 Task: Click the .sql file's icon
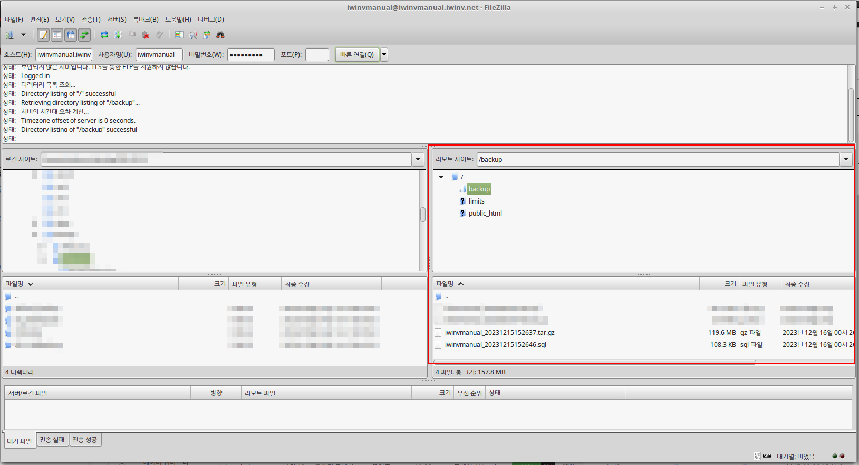(438, 345)
